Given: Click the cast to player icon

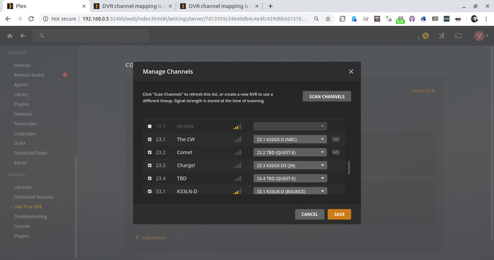Looking at the screenshot, I should (x=458, y=36).
